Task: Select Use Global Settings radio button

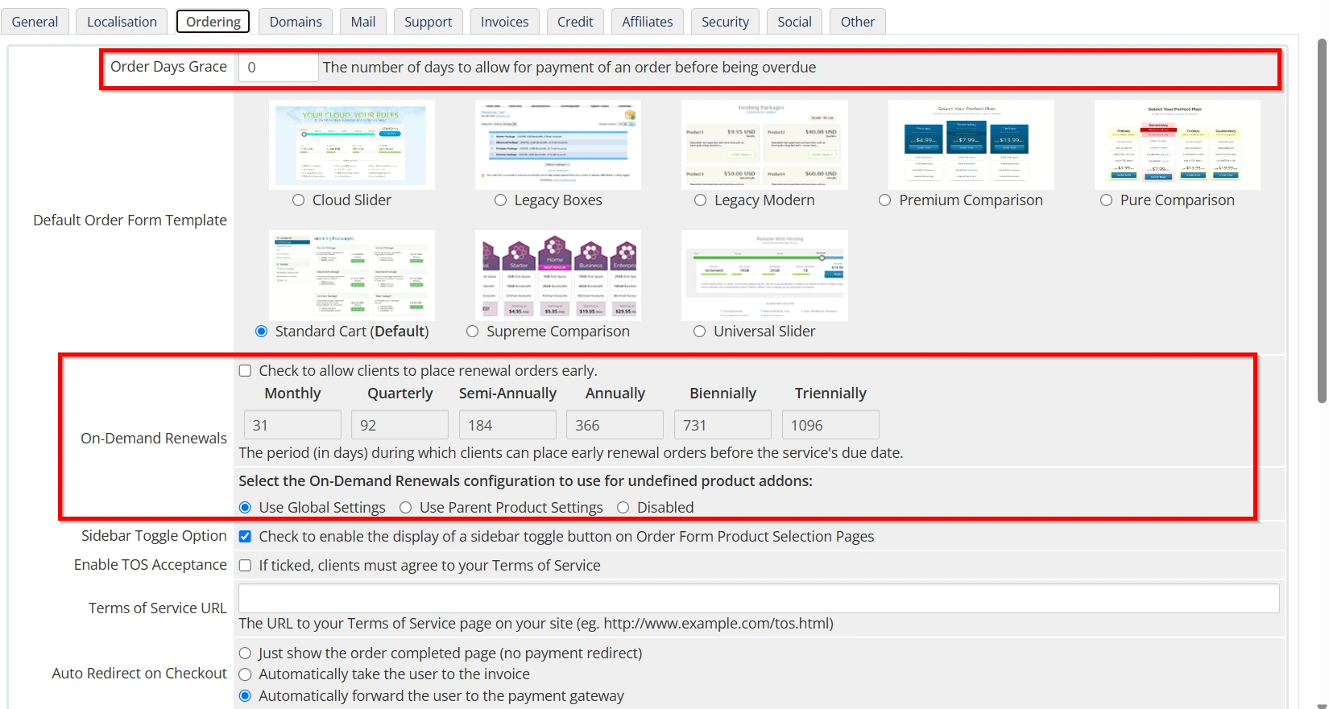Action: (x=246, y=508)
